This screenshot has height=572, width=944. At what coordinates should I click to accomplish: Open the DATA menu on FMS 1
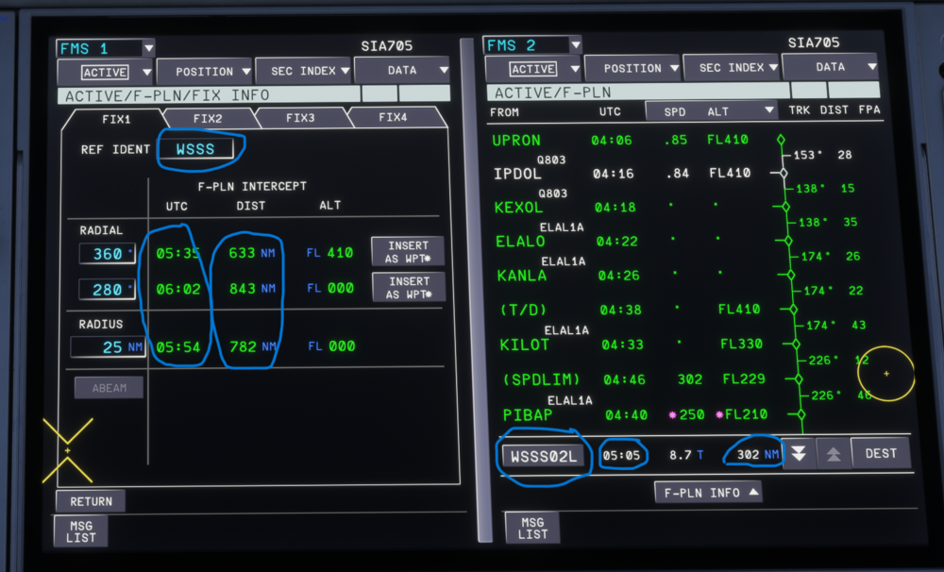click(401, 71)
